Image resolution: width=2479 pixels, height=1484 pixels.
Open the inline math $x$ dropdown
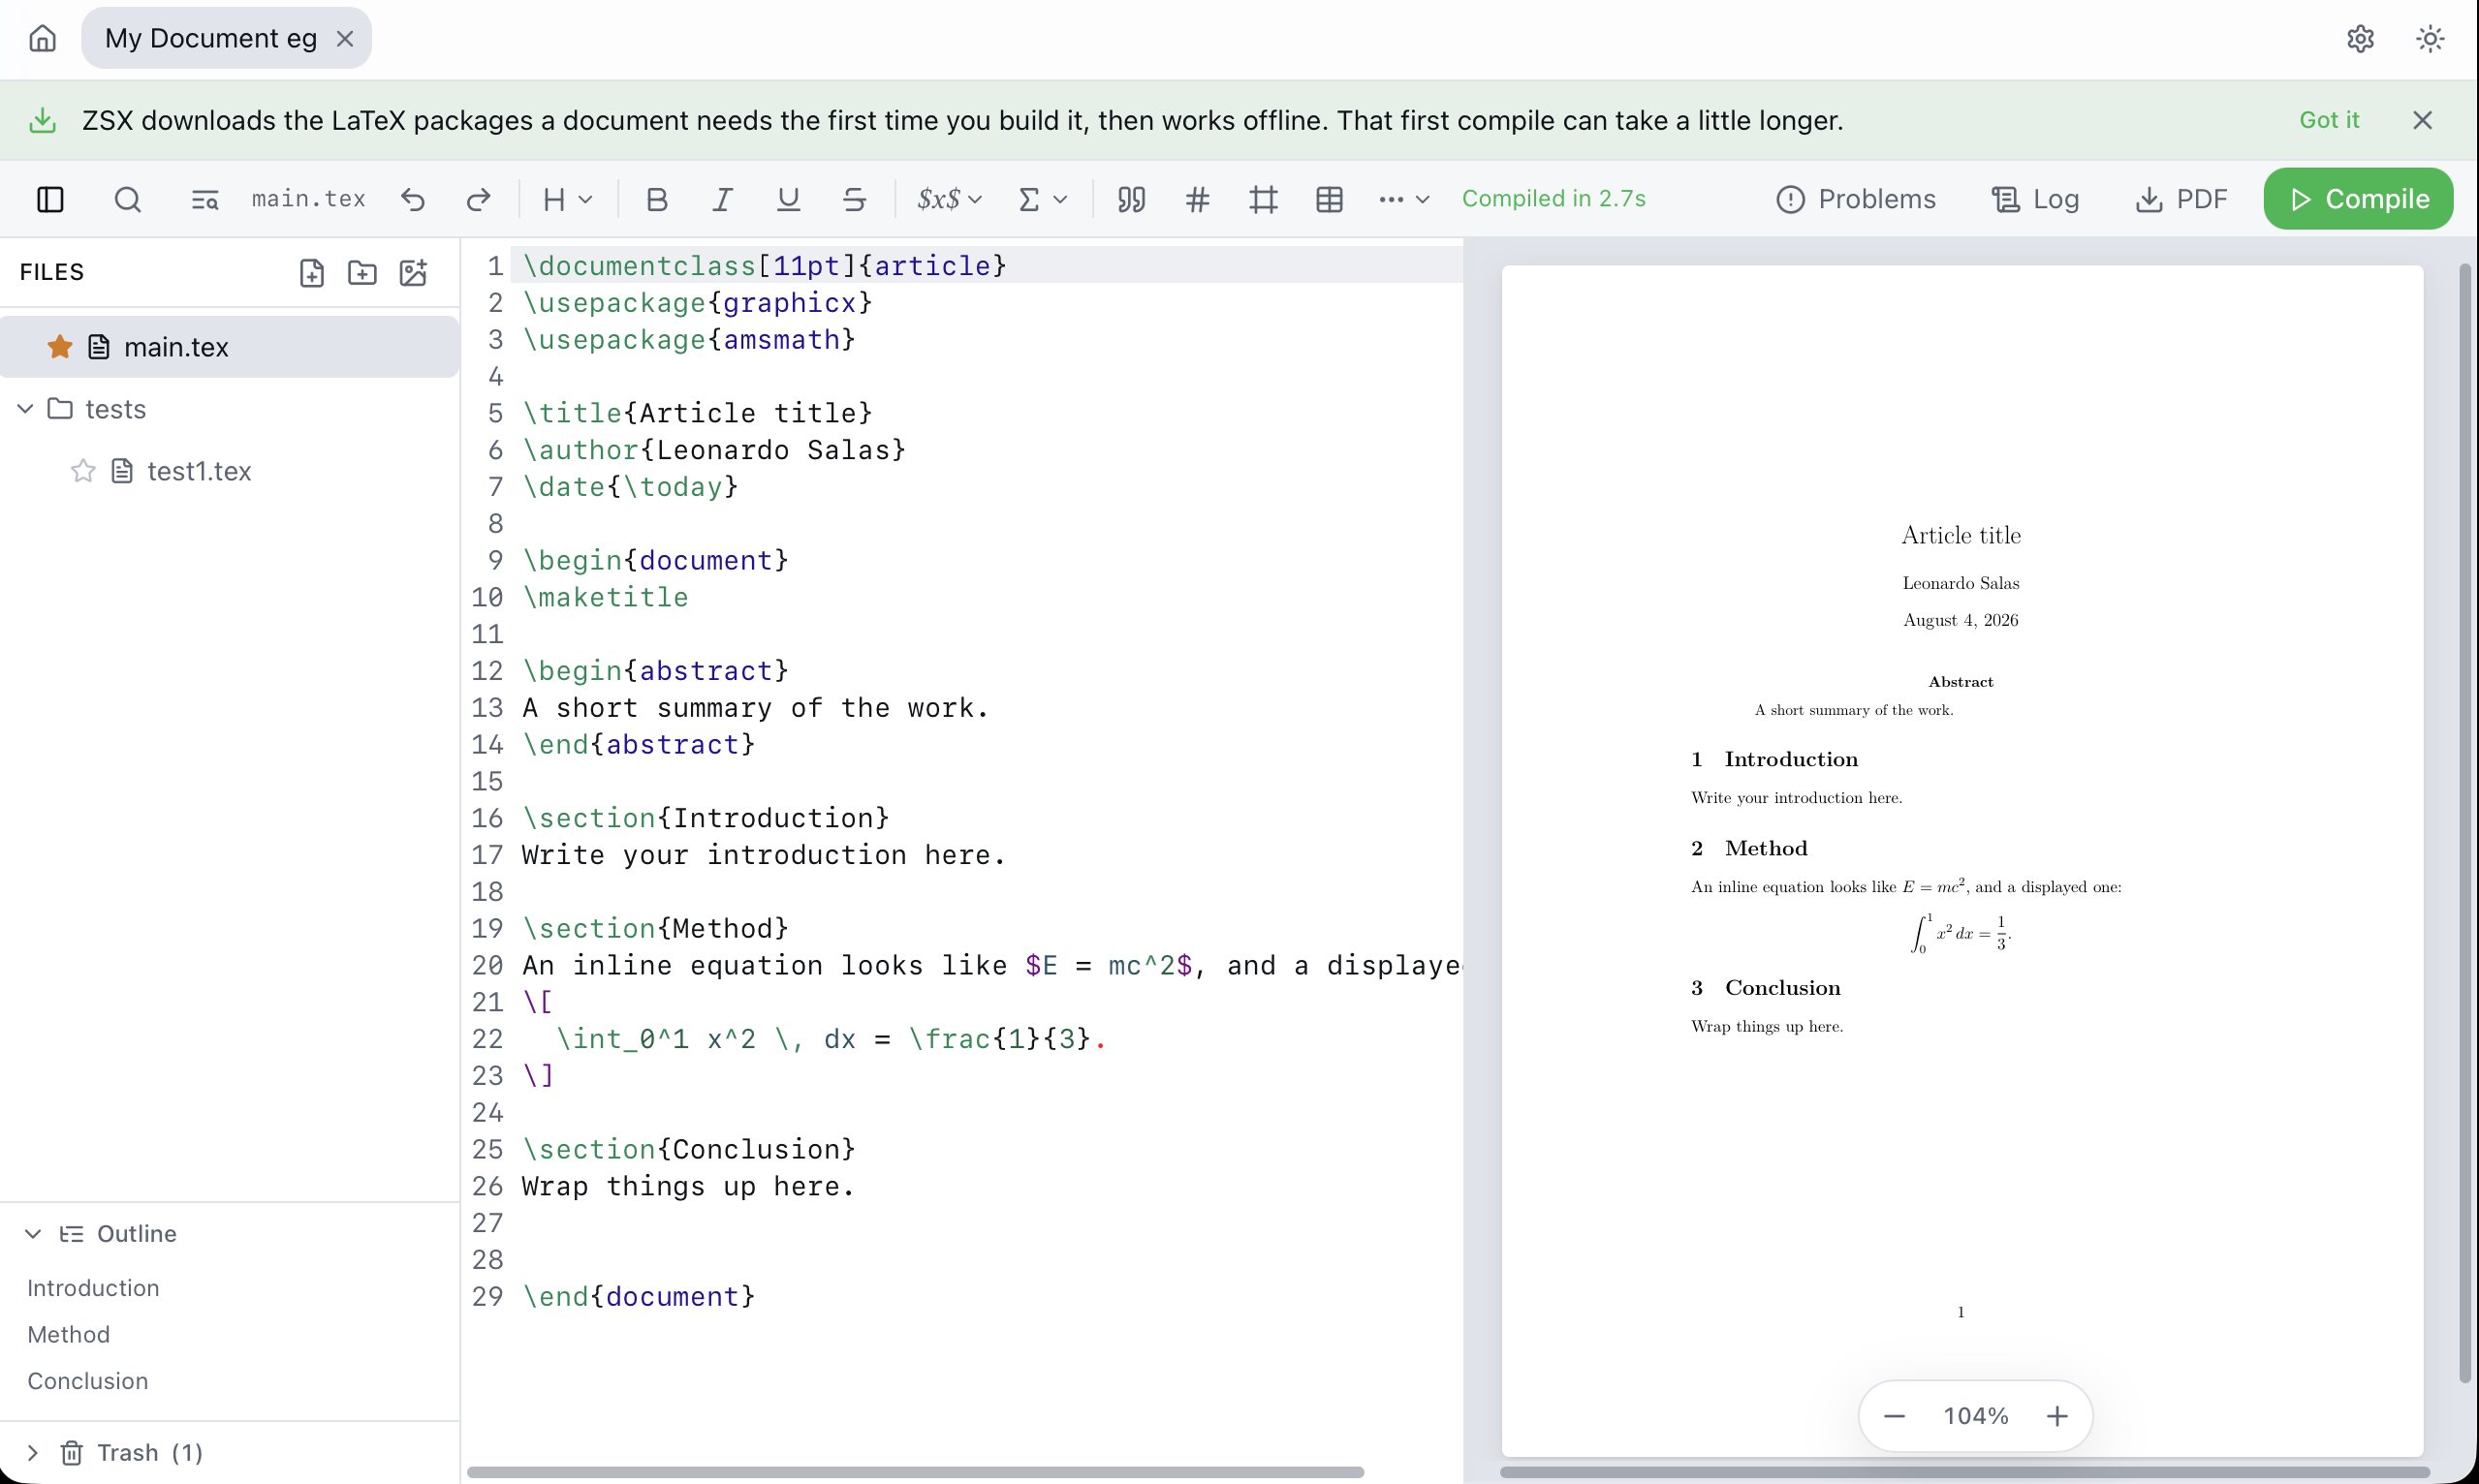(950, 199)
